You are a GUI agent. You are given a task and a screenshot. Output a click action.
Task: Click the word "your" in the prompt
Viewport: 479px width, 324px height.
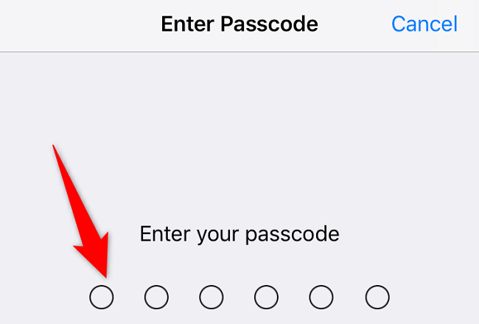pyautogui.click(x=217, y=236)
